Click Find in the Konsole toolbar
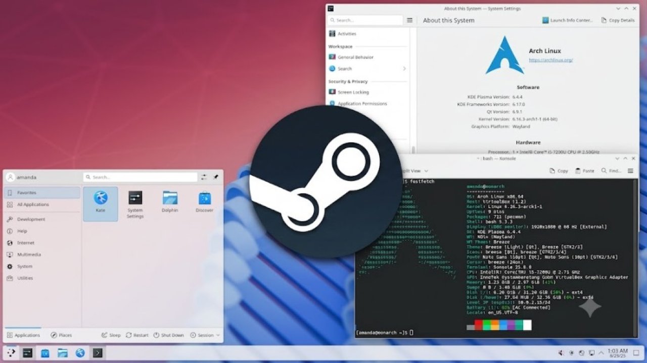647x363 pixels. point(611,171)
